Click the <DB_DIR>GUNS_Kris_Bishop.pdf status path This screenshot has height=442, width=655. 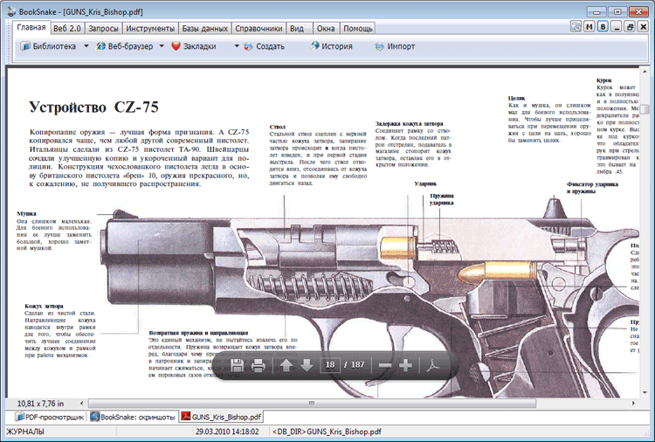(x=327, y=432)
